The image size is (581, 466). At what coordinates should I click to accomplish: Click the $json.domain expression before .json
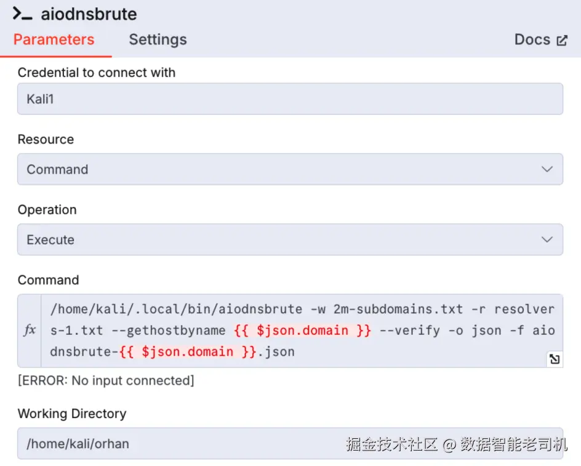(x=187, y=352)
